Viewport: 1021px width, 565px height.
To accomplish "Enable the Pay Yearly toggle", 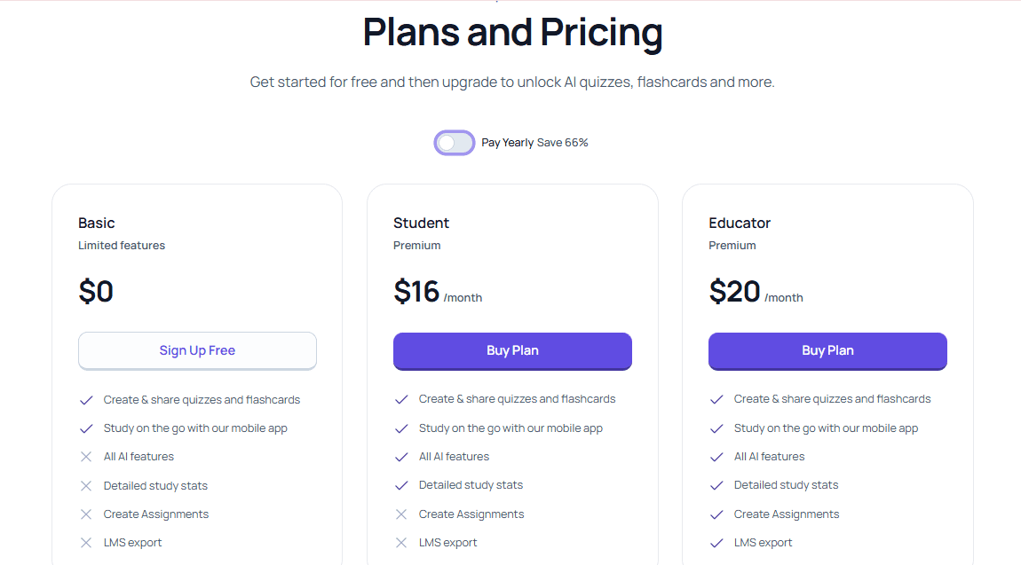I will pyautogui.click(x=455, y=143).
